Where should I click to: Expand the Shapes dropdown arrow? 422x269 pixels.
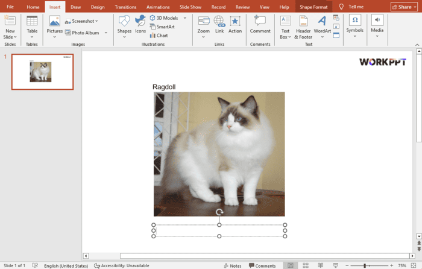click(x=124, y=37)
